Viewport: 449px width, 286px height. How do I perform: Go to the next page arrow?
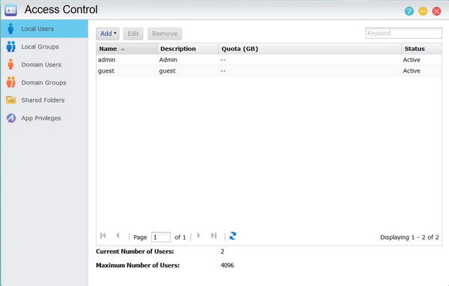[x=198, y=236]
